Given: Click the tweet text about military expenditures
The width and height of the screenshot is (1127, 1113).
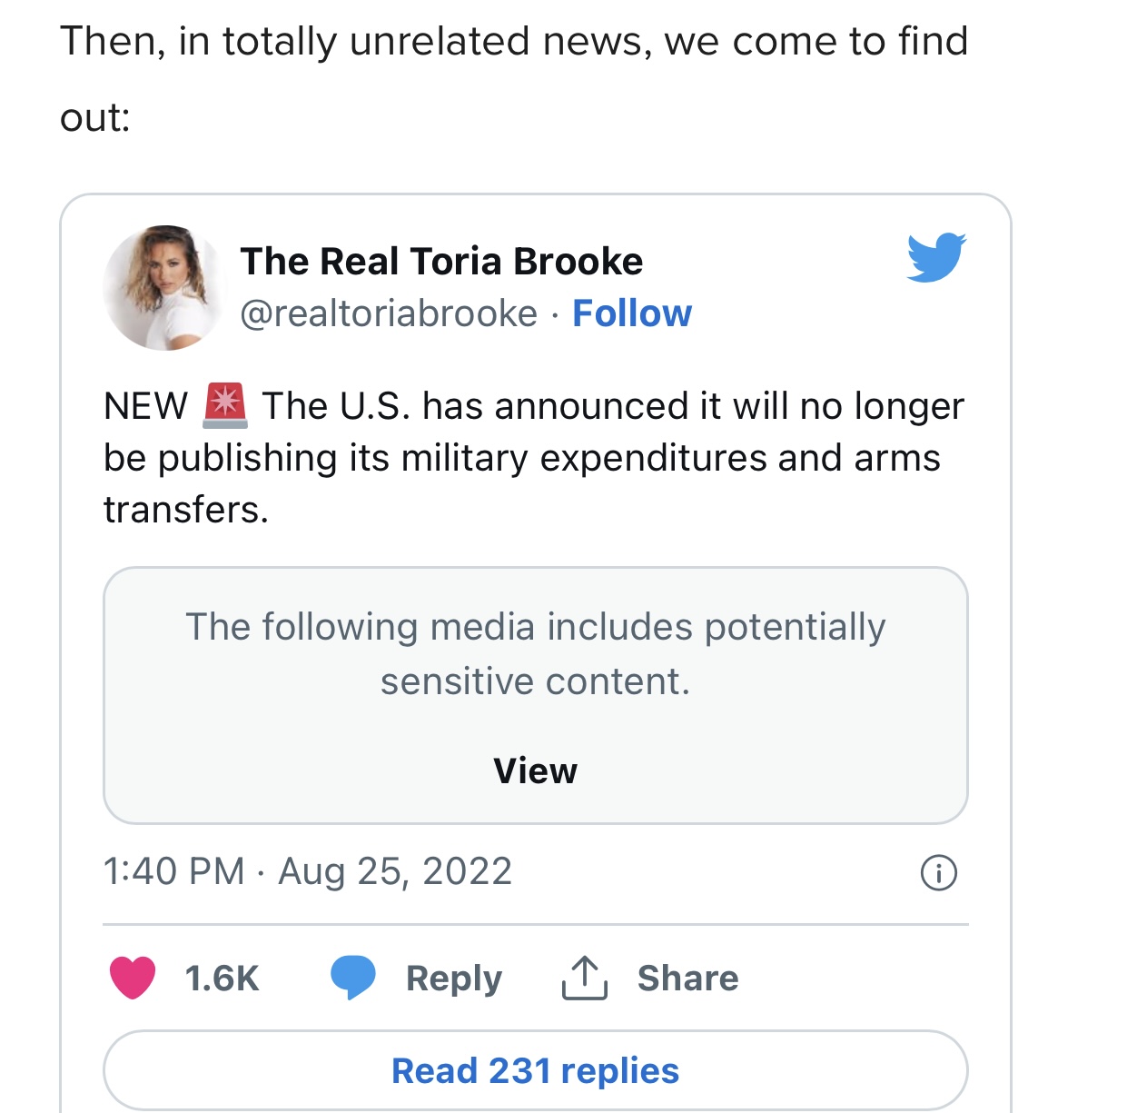Looking at the screenshot, I should click(x=522, y=458).
